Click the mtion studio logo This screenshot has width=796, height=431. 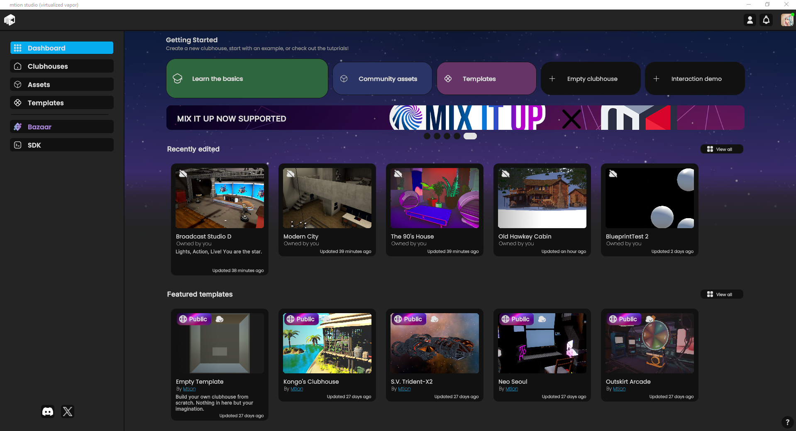[10, 20]
